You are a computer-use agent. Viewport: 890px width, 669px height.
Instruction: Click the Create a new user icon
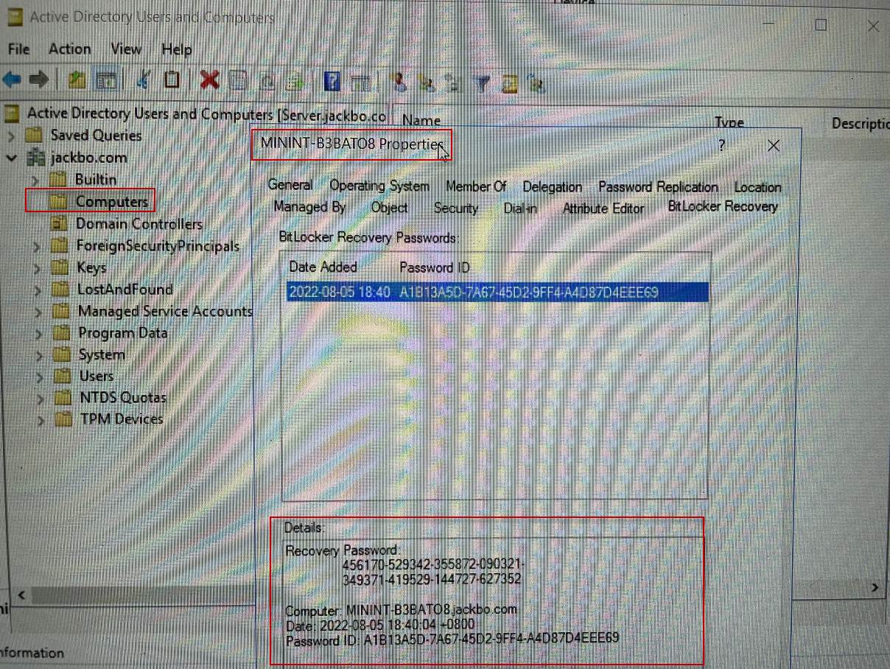click(399, 83)
